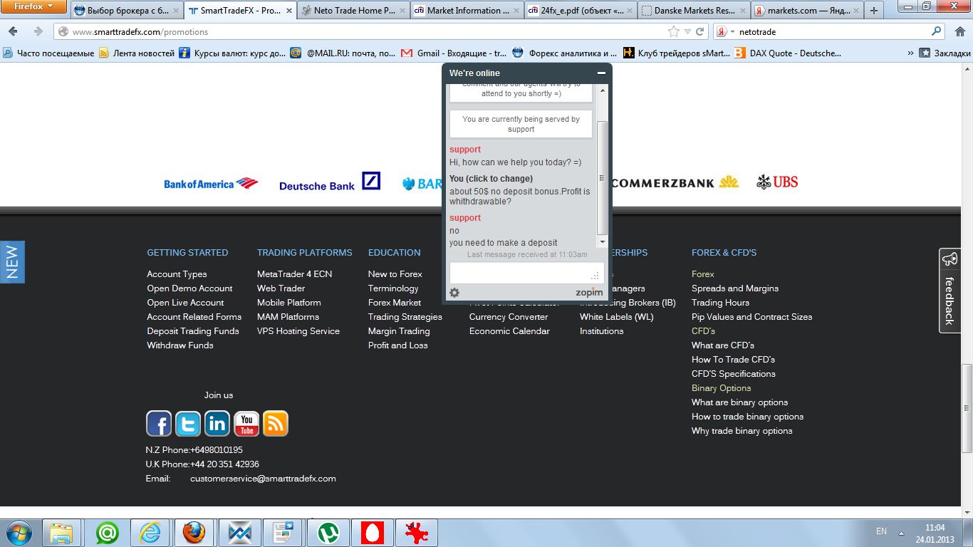
Task: Switch to Firefox on the taskbar
Action: (x=193, y=533)
